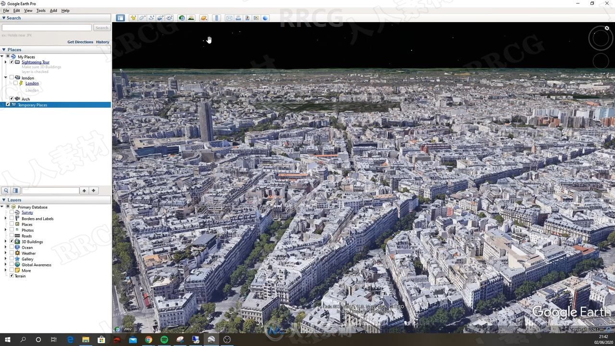615x346 pixels.
Task: Open the Help menu
Action: tap(65, 11)
